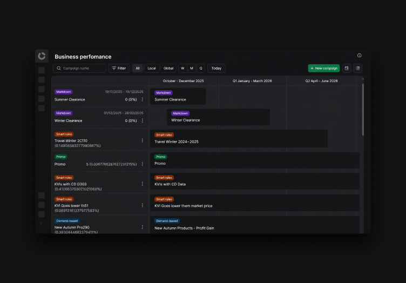Click the vertical scrollbar of campaign timeline

363,110
